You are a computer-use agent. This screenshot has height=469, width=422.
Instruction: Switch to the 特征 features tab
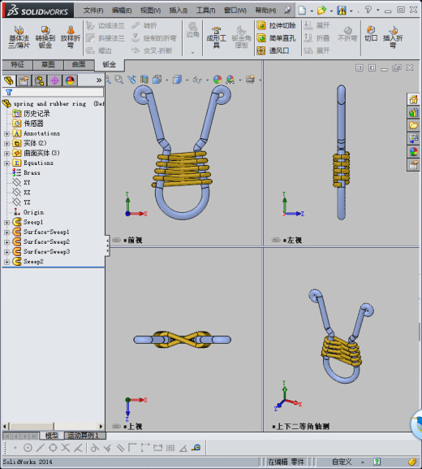[x=17, y=64]
